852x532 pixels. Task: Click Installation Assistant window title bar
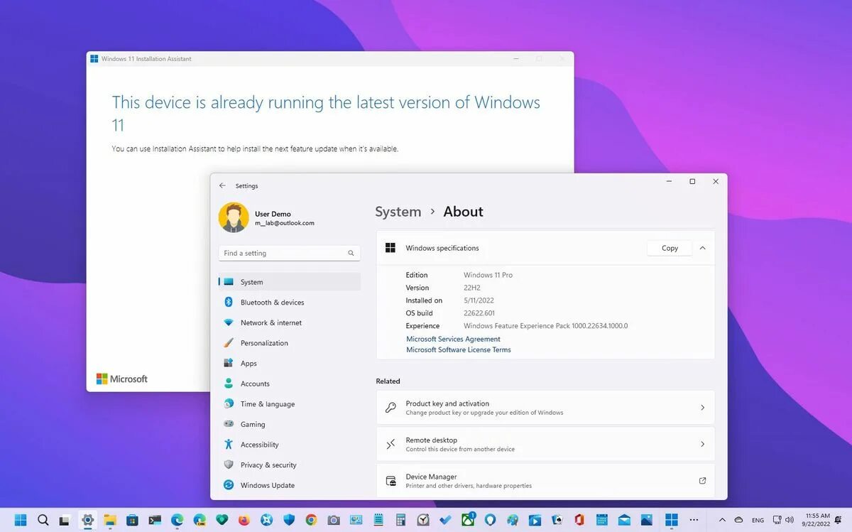(330, 59)
